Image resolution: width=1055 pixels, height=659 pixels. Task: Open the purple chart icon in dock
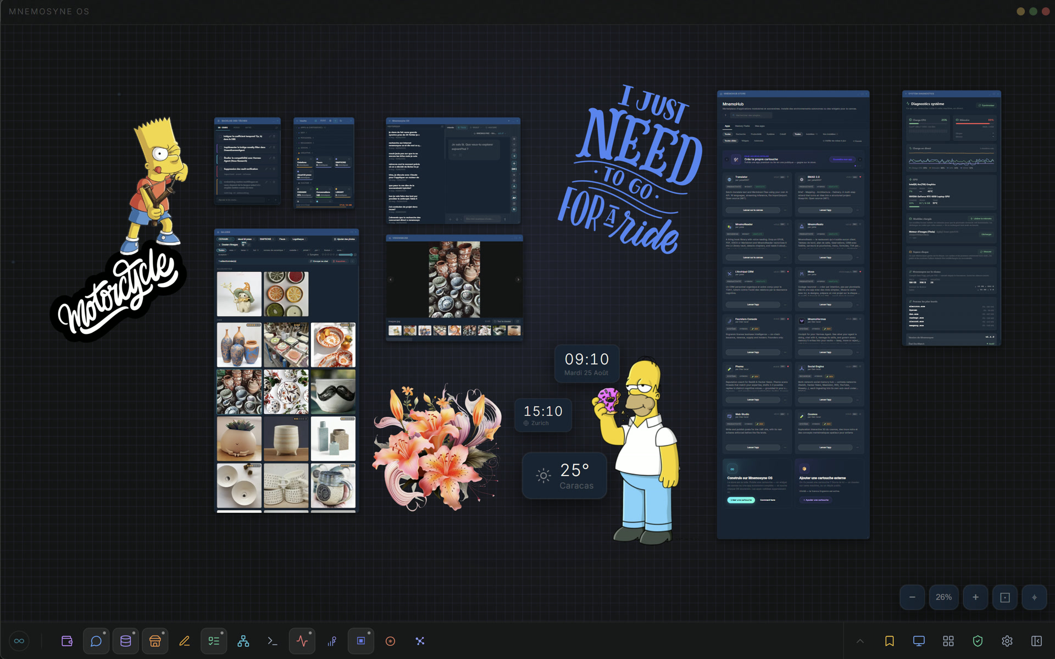331,641
